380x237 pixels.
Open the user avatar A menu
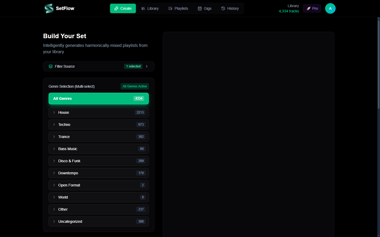coord(330,8)
